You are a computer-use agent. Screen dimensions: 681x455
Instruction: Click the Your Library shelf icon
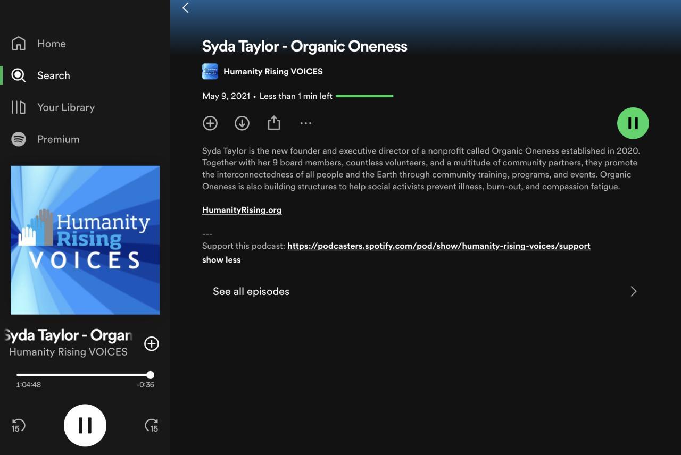pyautogui.click(x=19, y=107)
